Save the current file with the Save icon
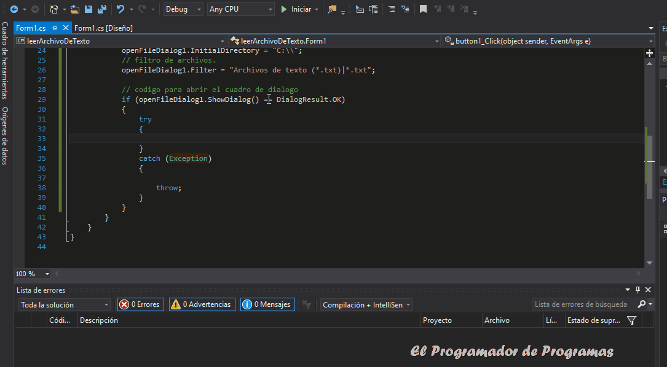Viewport: 667px width, 367px height. click(89, 9)
